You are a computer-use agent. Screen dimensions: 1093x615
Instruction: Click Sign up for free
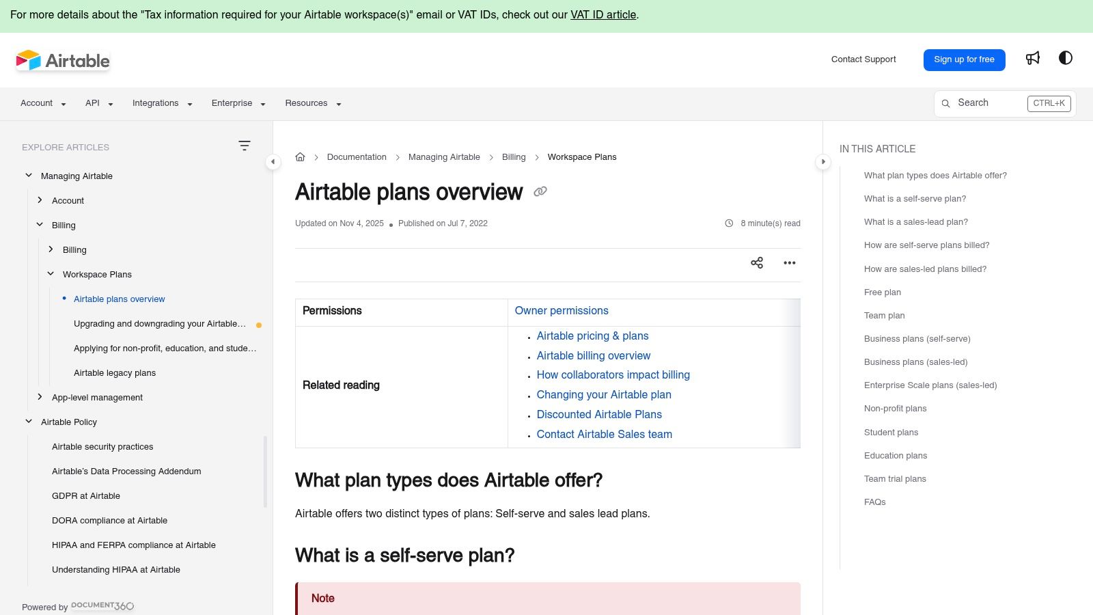(964, 59)
